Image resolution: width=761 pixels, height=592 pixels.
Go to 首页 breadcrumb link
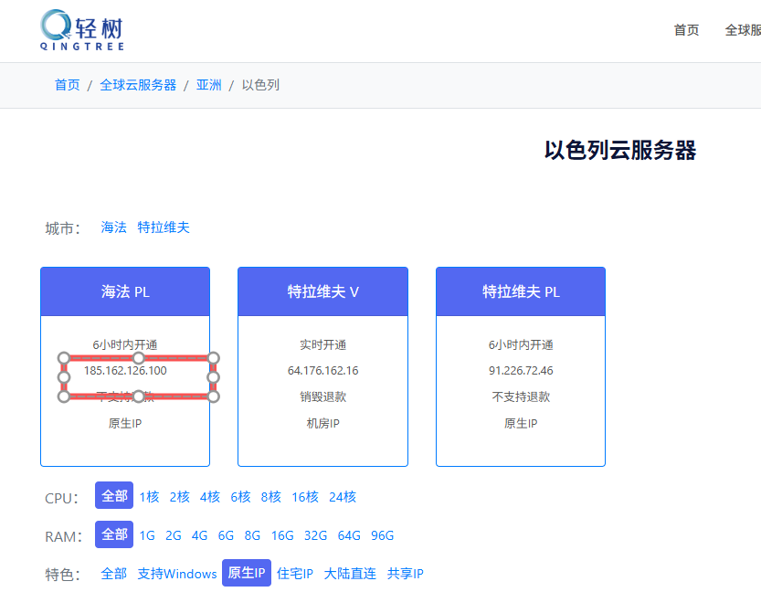click(67, 85)
